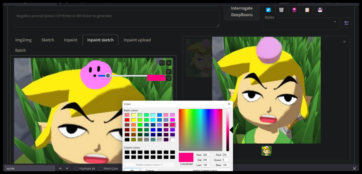Select the selected hot pink basic swatch
The width and height of the screenshot is (362, 174).
[173, 125]
